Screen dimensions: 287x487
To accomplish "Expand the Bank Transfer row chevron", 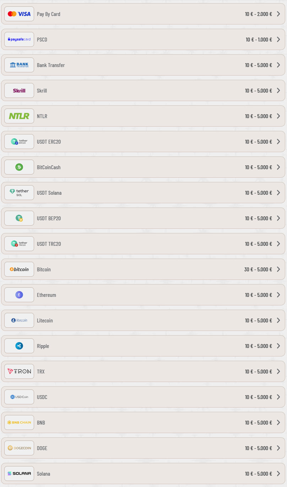I will [x=278, y=65].
